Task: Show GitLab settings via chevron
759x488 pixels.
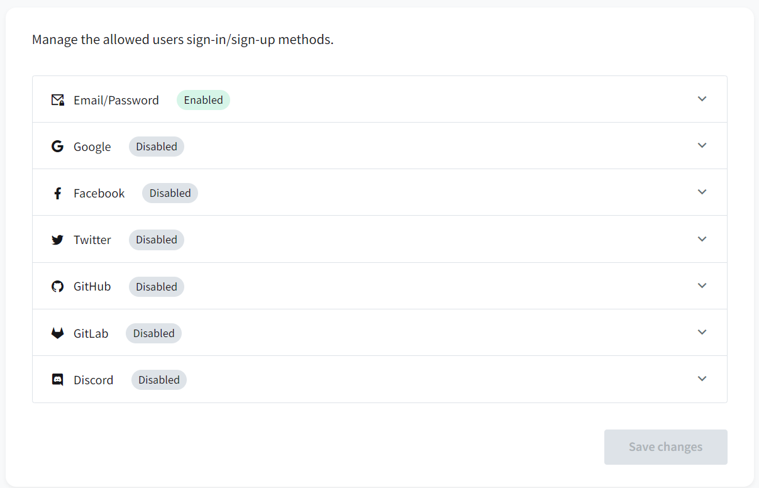Action: click(702, 332)
